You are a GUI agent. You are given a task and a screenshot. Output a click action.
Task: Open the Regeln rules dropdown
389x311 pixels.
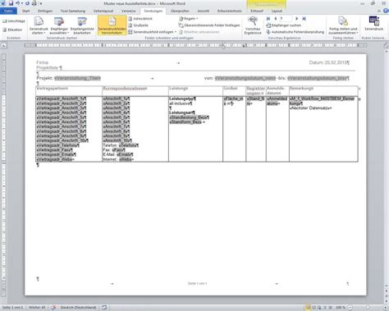(x=189, y=19)
